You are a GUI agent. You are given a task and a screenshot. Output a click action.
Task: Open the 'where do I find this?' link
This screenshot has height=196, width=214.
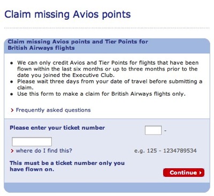pyautogui.click(x=44, y=151)
